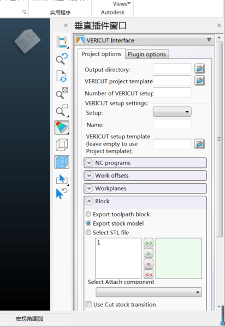
Task: Click the zoom to box icon
Action: tap(62, 111)
